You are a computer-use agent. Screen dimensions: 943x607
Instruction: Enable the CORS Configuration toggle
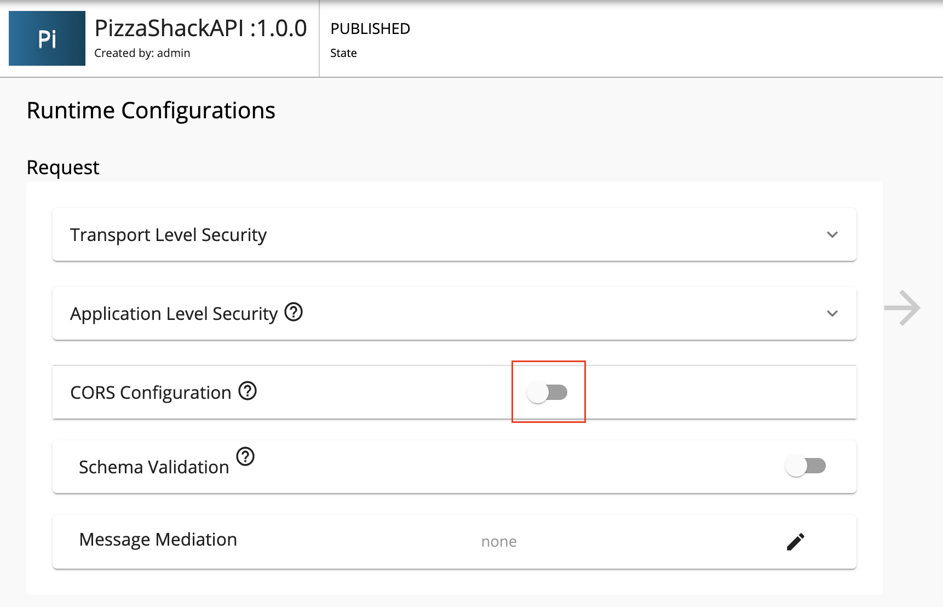pyautogui.click(x=548, y=392)
